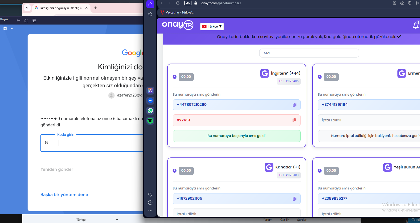
Task: Select the number +16729021105
Action: [x=189, y=198]
